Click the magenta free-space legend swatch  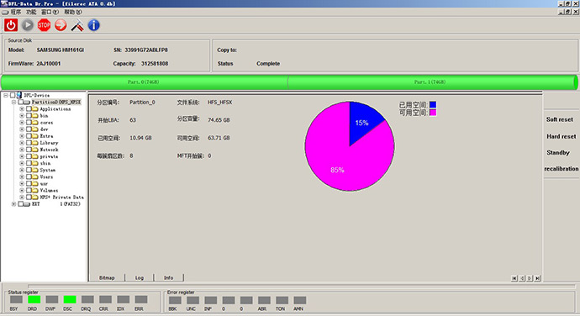click(x=433, y=113)
